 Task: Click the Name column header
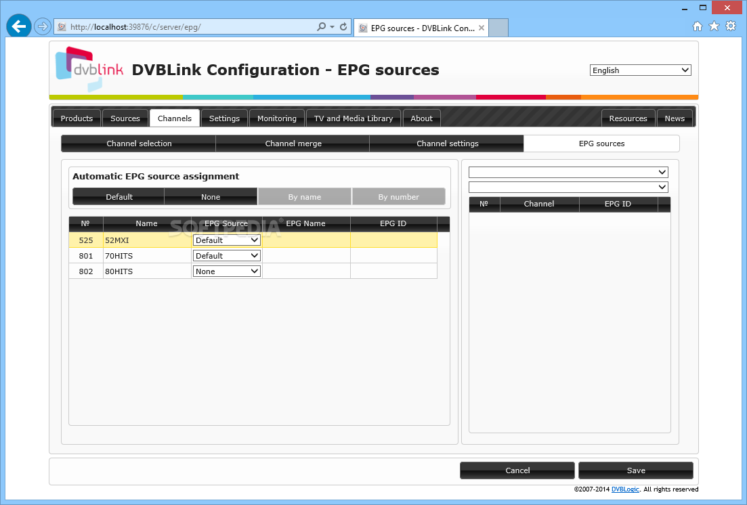146,223
